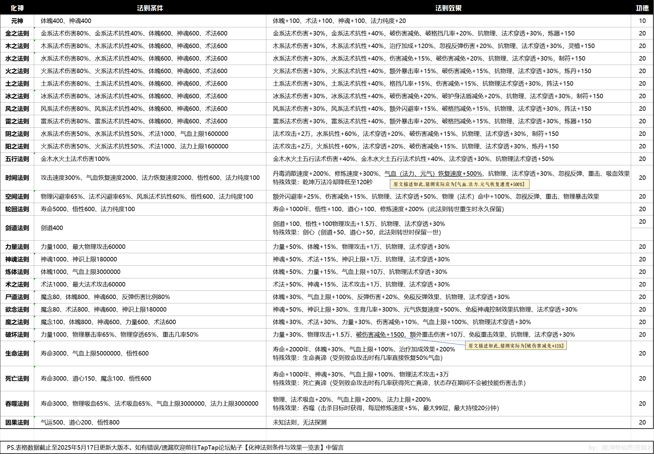Click the 雷之法则 row label
The image size is (654, 454).
(x=17, y=121)
